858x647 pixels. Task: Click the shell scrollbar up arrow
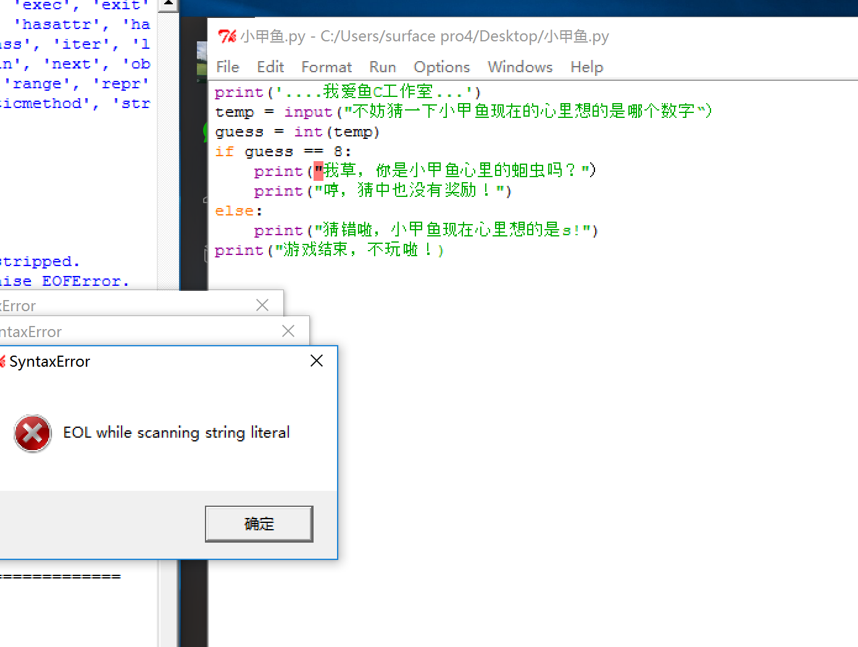point(168,5)
